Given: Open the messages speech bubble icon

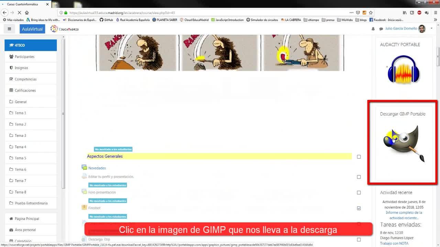Looking at the screenshot, I should coord(381,29).
